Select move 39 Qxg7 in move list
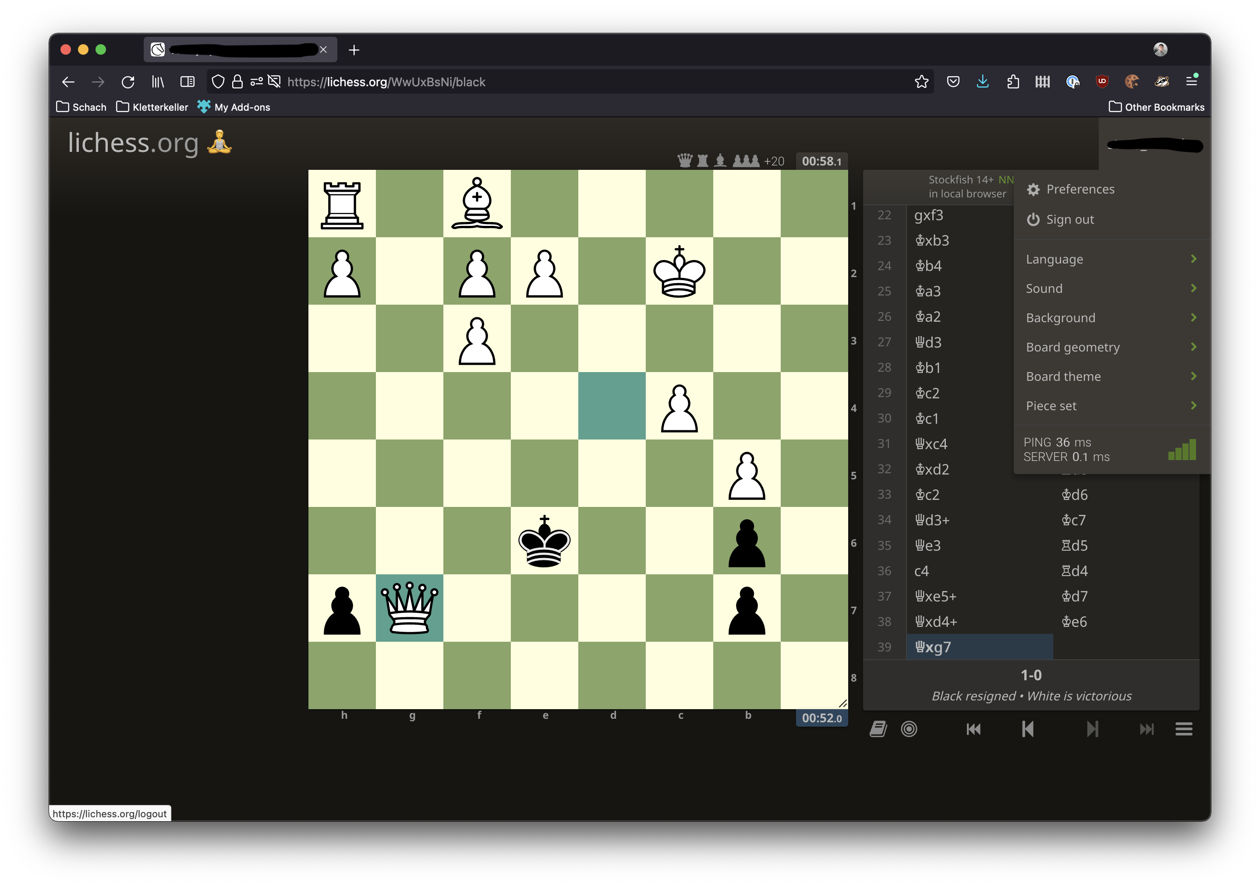 point(980,647)
